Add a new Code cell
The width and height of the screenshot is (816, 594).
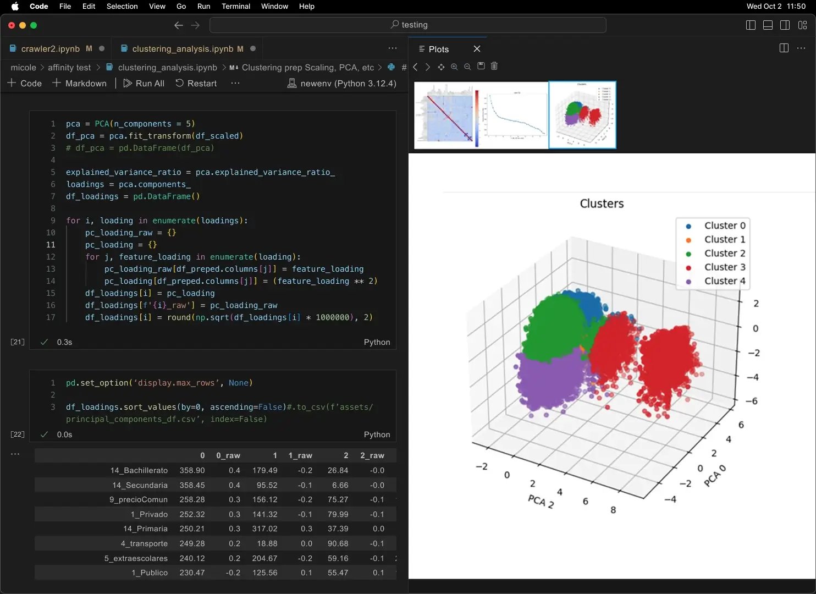click(x=25, y=83)
